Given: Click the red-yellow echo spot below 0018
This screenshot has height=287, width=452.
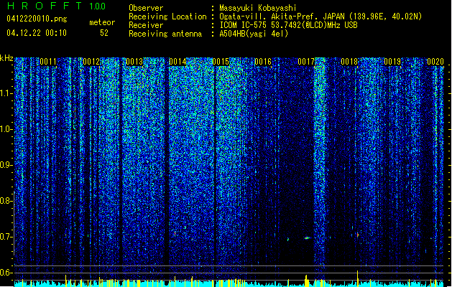Looking at the screenshot, I should tap(357, 235).
